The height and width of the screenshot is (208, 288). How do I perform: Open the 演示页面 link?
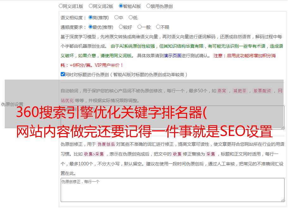173,56
